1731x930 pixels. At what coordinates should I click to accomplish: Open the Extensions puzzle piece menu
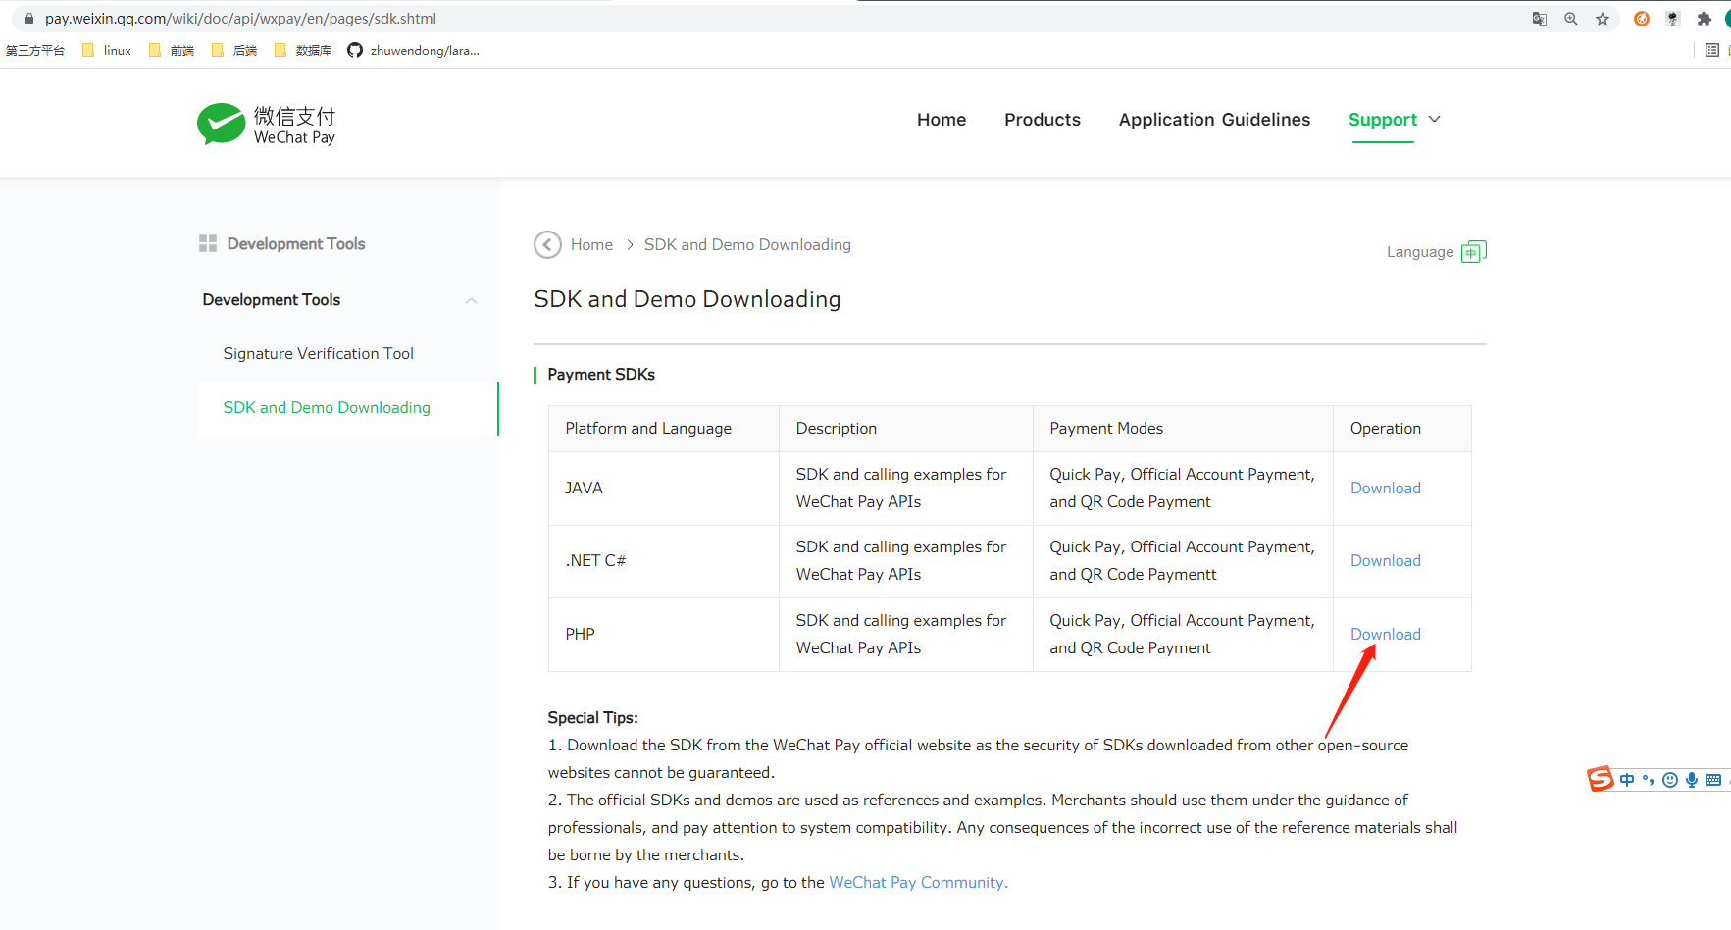coord(1705,19)
